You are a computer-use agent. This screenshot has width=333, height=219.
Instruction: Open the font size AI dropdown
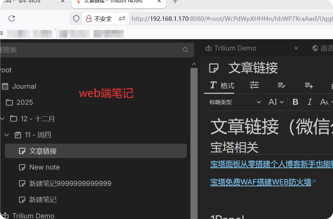coord(276,102)
